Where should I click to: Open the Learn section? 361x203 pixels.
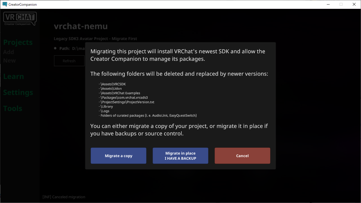pyautogui.click(x=13, y=77)
